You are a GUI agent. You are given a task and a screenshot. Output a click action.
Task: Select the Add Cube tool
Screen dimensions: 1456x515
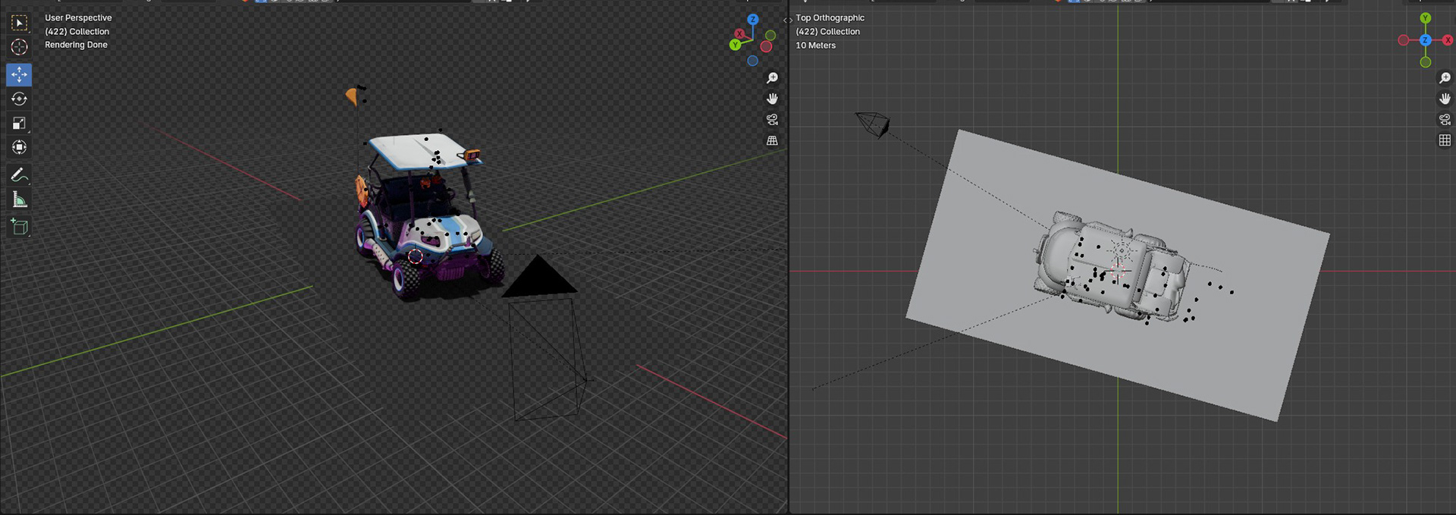19,227
